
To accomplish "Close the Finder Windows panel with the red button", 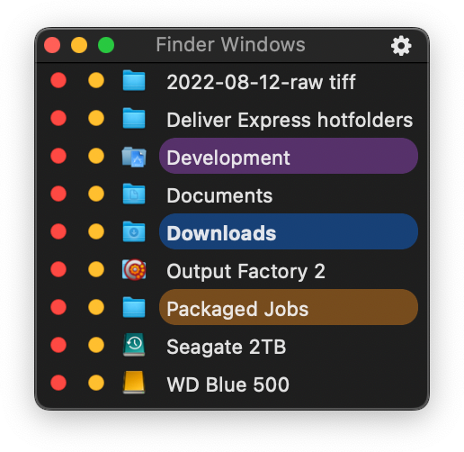I will pos(52,45).
